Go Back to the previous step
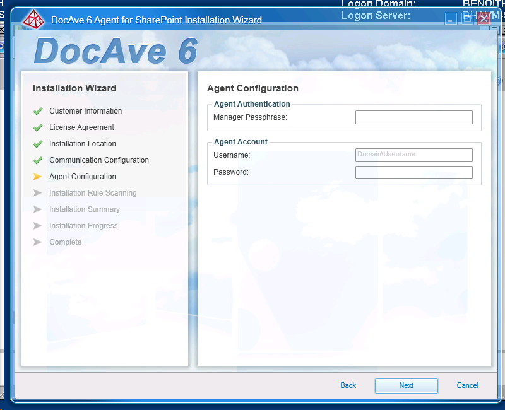This screenshot has height=410, width=505. click(x=348, y=385)
